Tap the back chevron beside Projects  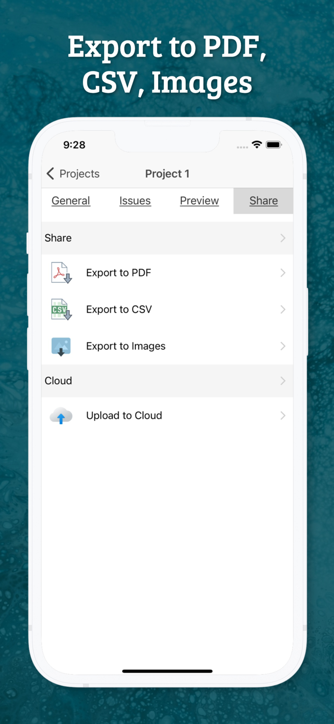click(x=50, y=173)
